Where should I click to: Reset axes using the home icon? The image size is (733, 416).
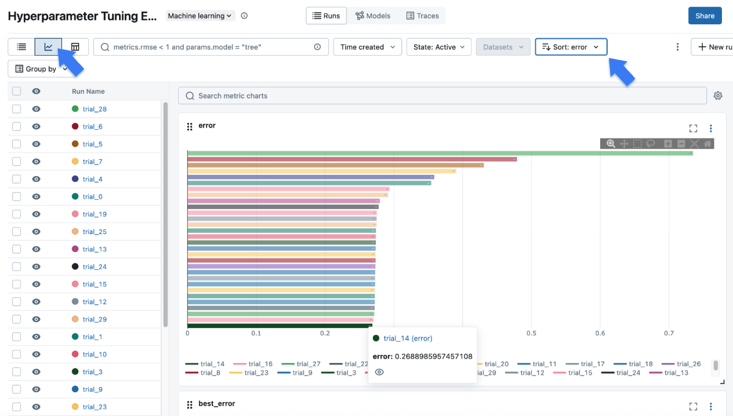[x=707, y=143]
